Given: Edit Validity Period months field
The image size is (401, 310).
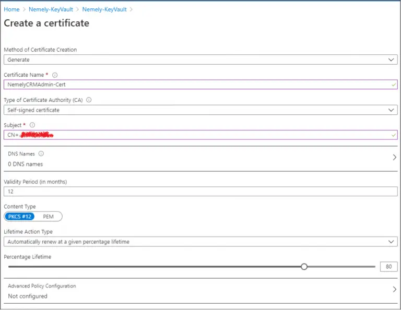Looking at the screenshot, I should pos(200,192).
